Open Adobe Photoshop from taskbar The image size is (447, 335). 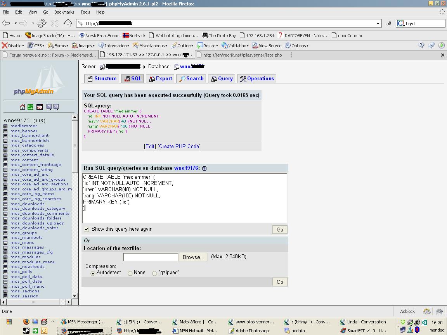(249, 331)
